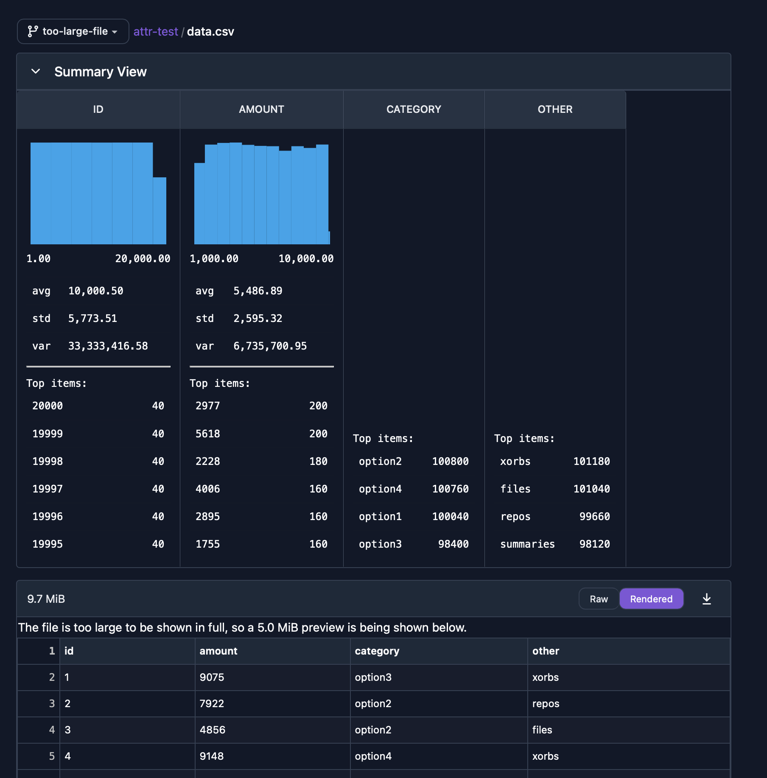The height and width of the screenshot is (778, 767).
Task: Click the AMOUNT column header
Action: coord(261,109)
